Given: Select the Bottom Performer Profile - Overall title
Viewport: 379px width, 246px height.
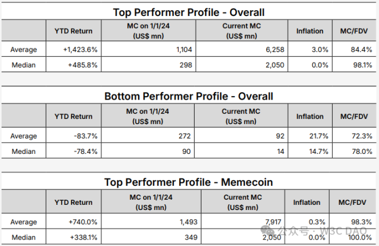Looking at the screenshot, I should (188, 96).
